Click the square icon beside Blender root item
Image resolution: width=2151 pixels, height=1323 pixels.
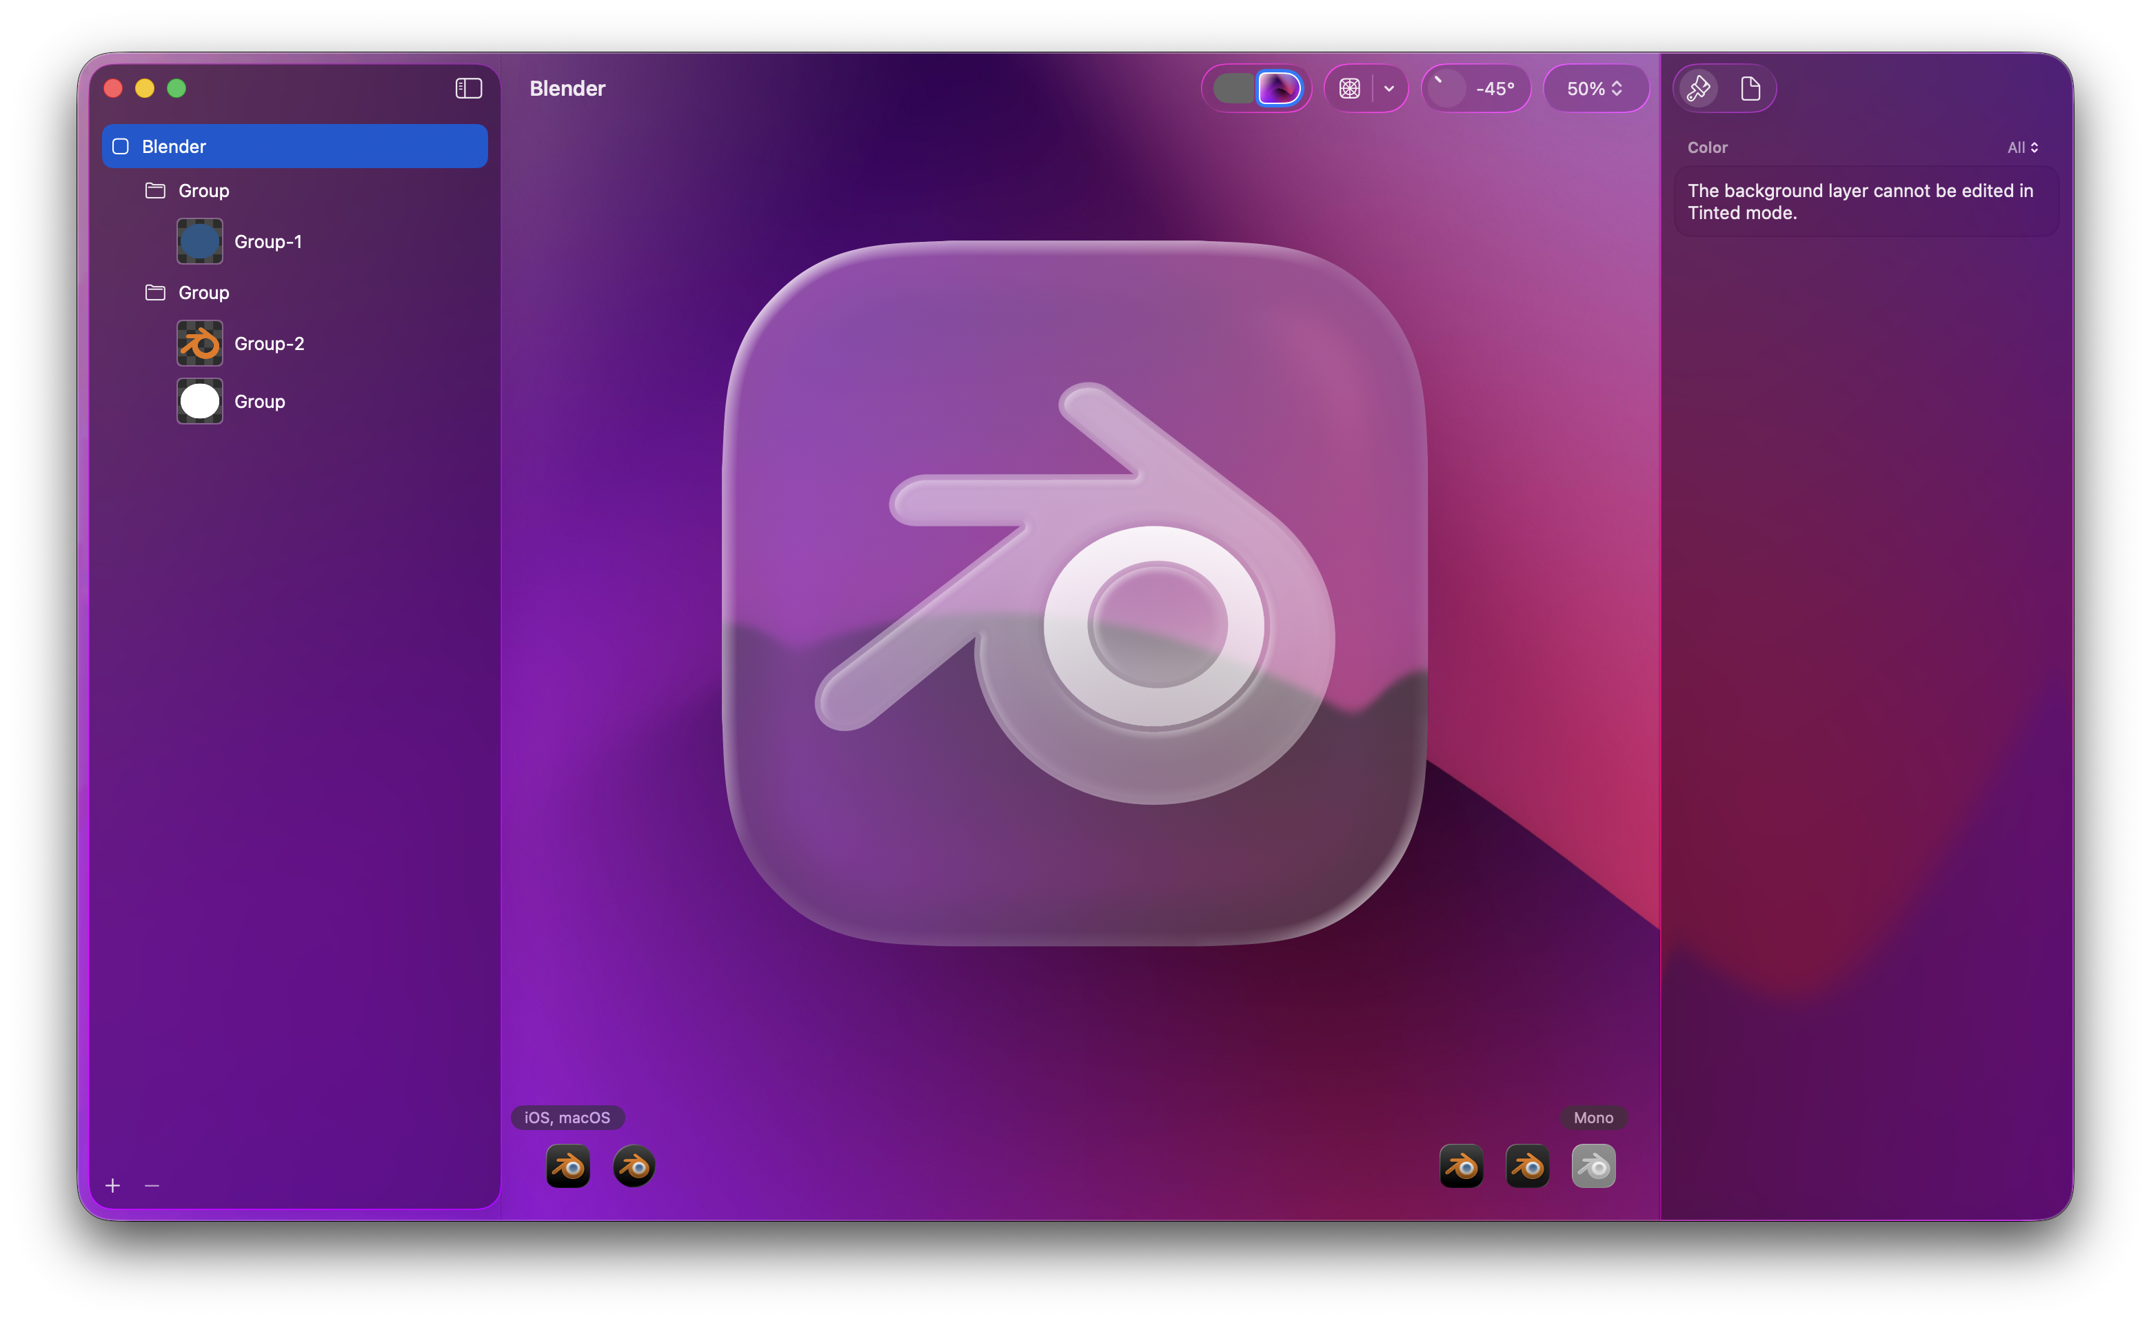(121, 146)
